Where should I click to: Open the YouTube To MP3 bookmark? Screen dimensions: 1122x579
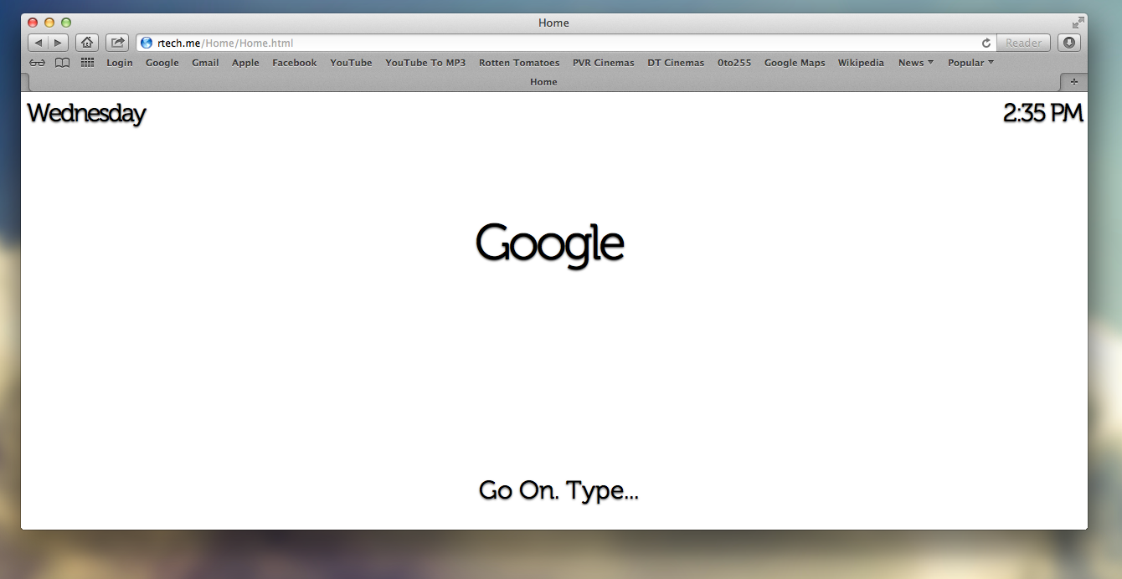tap(425, 63)
